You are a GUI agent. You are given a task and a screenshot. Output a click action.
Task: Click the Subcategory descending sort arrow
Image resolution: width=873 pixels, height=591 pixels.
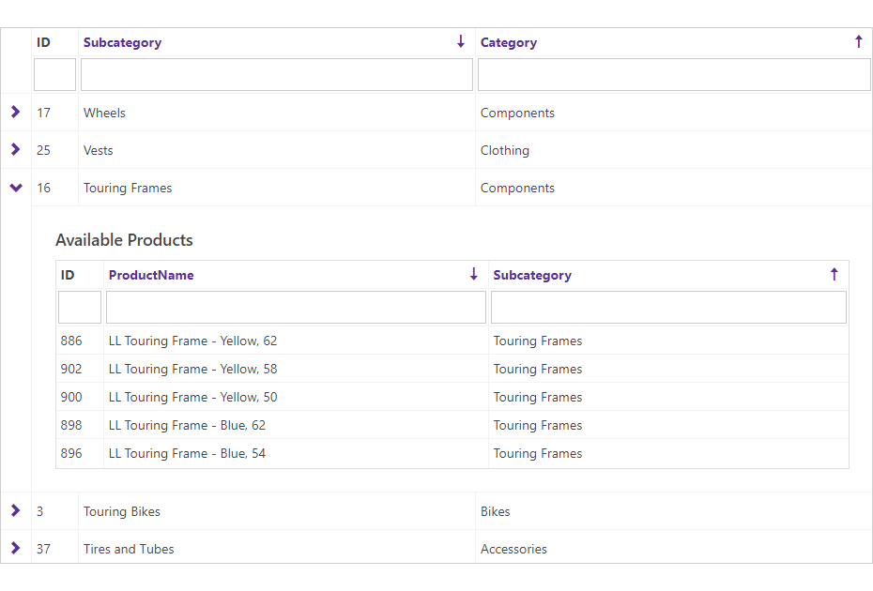coord(461,42)
